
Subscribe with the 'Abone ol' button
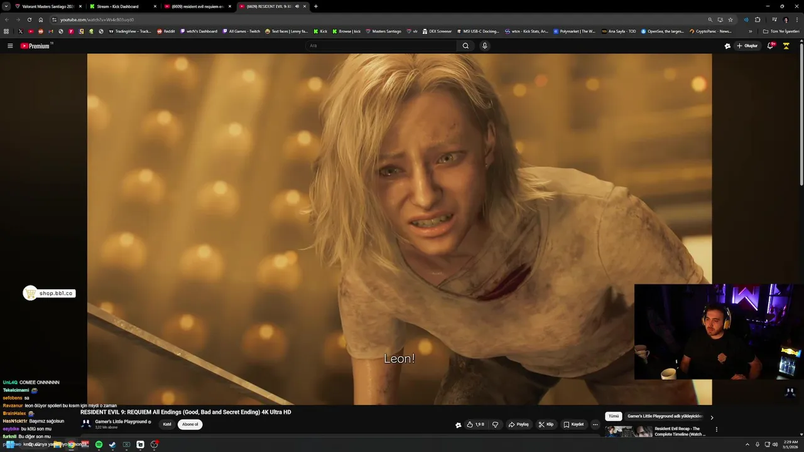tap(190, 424)
